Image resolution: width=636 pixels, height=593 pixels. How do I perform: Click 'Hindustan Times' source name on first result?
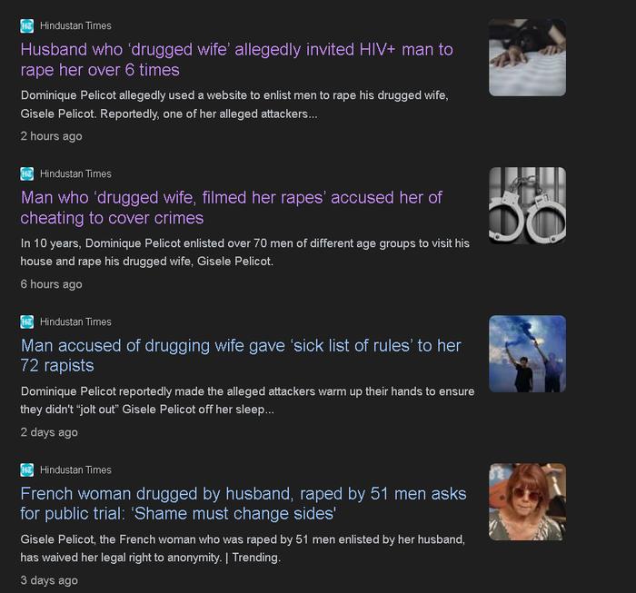pos(75,26)
